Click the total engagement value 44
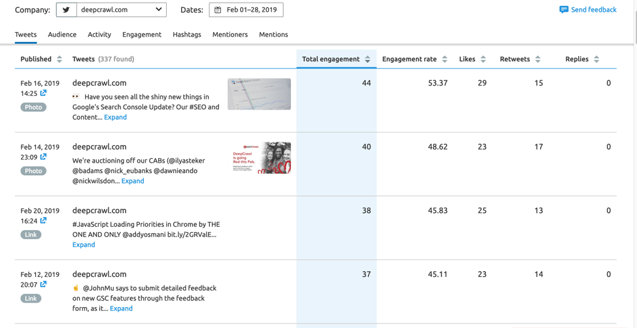 pyautogui.click(x=366, y=83)
